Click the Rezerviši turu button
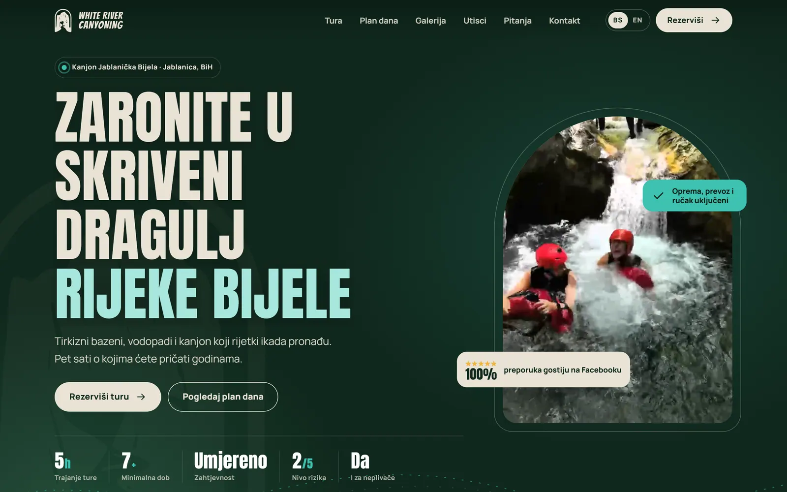 click(108, 397)
